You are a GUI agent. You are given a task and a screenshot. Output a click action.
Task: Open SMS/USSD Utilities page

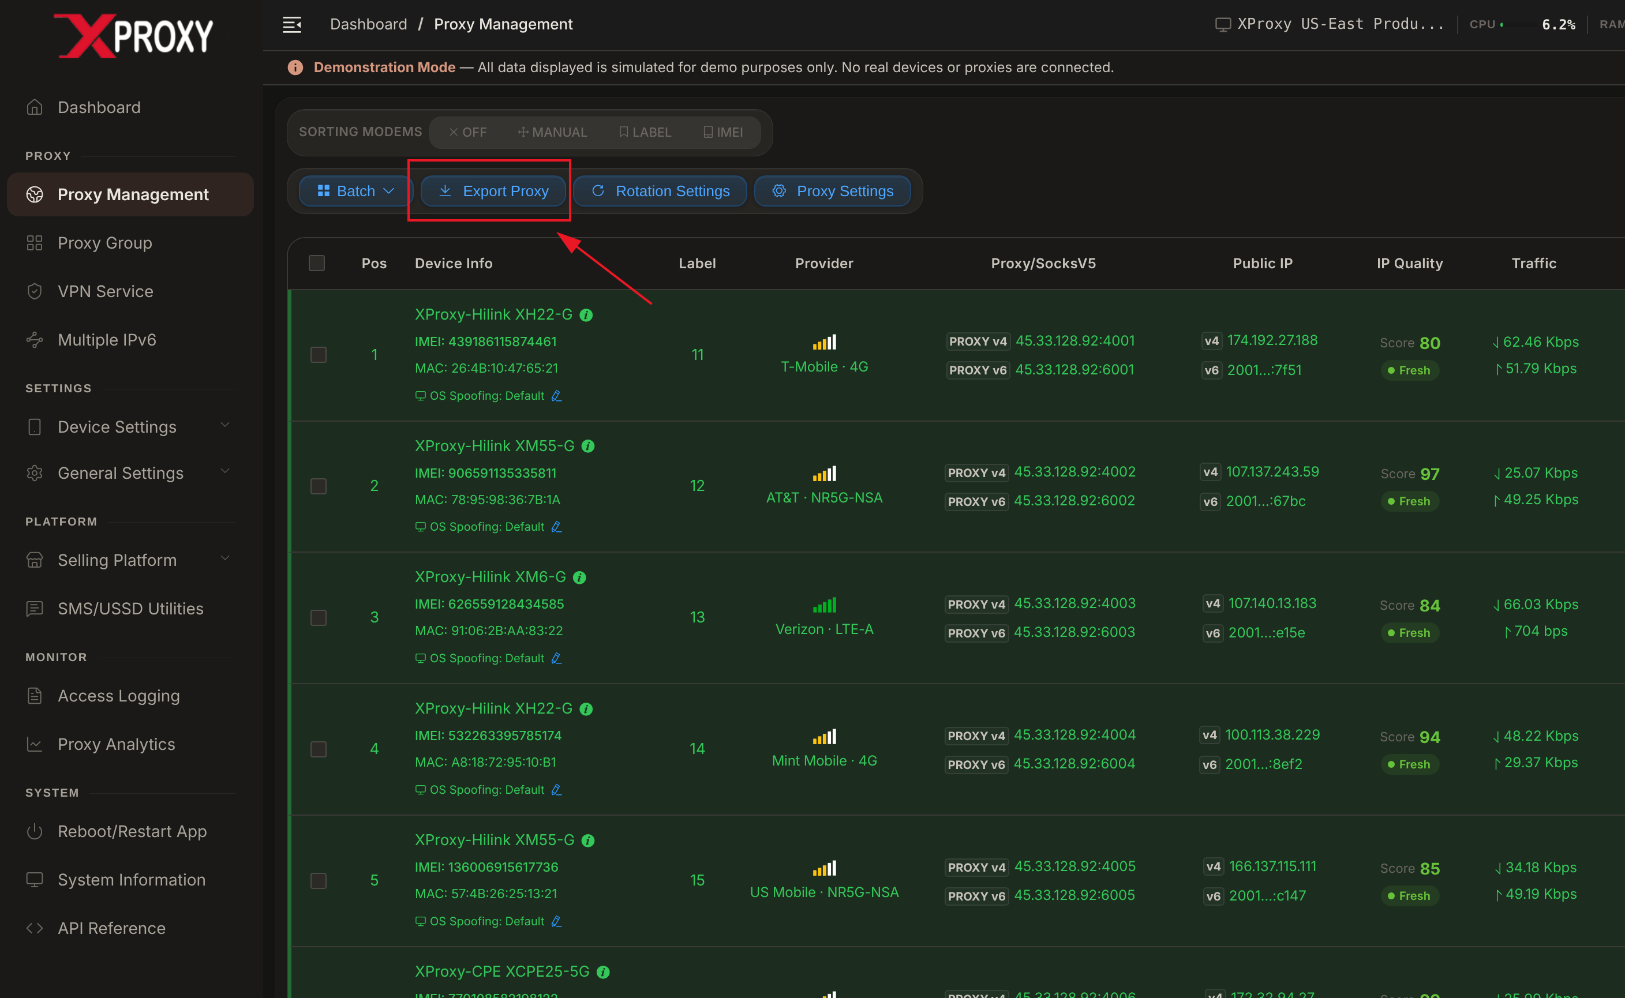coord(130,608)
